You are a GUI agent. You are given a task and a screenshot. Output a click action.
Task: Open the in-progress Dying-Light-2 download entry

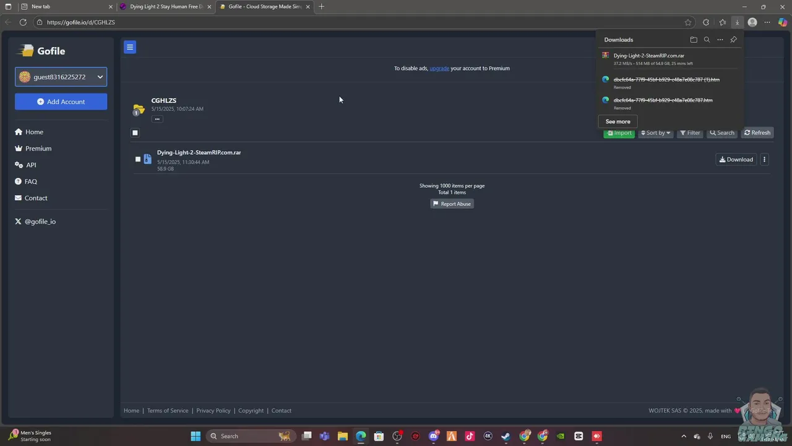tap(670, 59)
